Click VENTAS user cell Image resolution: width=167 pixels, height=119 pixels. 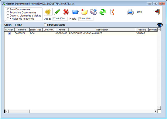pyautogui.click(x=141, y=34)
